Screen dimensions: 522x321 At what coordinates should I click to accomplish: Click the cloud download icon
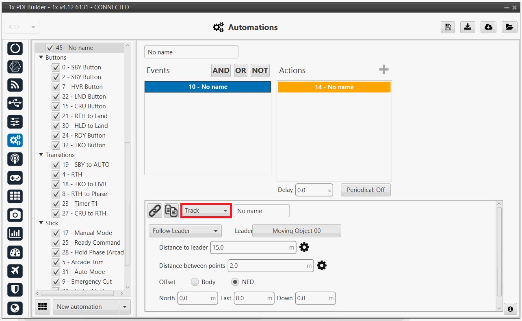click(488, 27)
